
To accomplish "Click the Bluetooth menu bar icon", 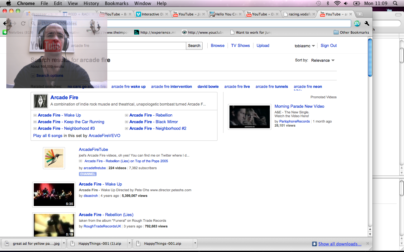I will click(x=328, y=3).
